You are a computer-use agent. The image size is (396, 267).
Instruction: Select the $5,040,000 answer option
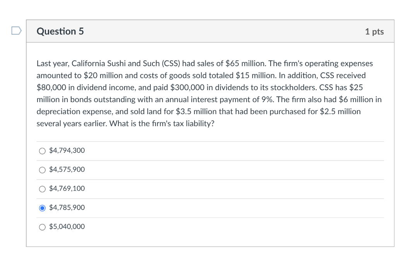(x=42, y=227)
